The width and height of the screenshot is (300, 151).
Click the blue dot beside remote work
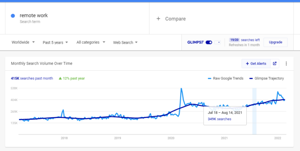pyautogui.click(x=13, y=16)
